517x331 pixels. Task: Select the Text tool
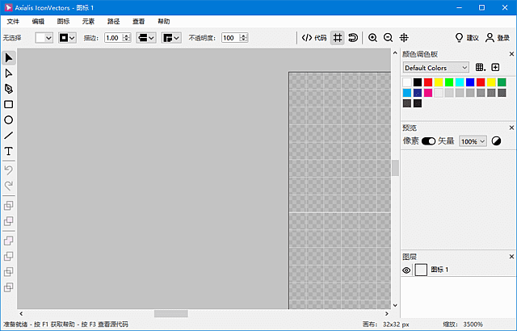[x=9, y=151]
